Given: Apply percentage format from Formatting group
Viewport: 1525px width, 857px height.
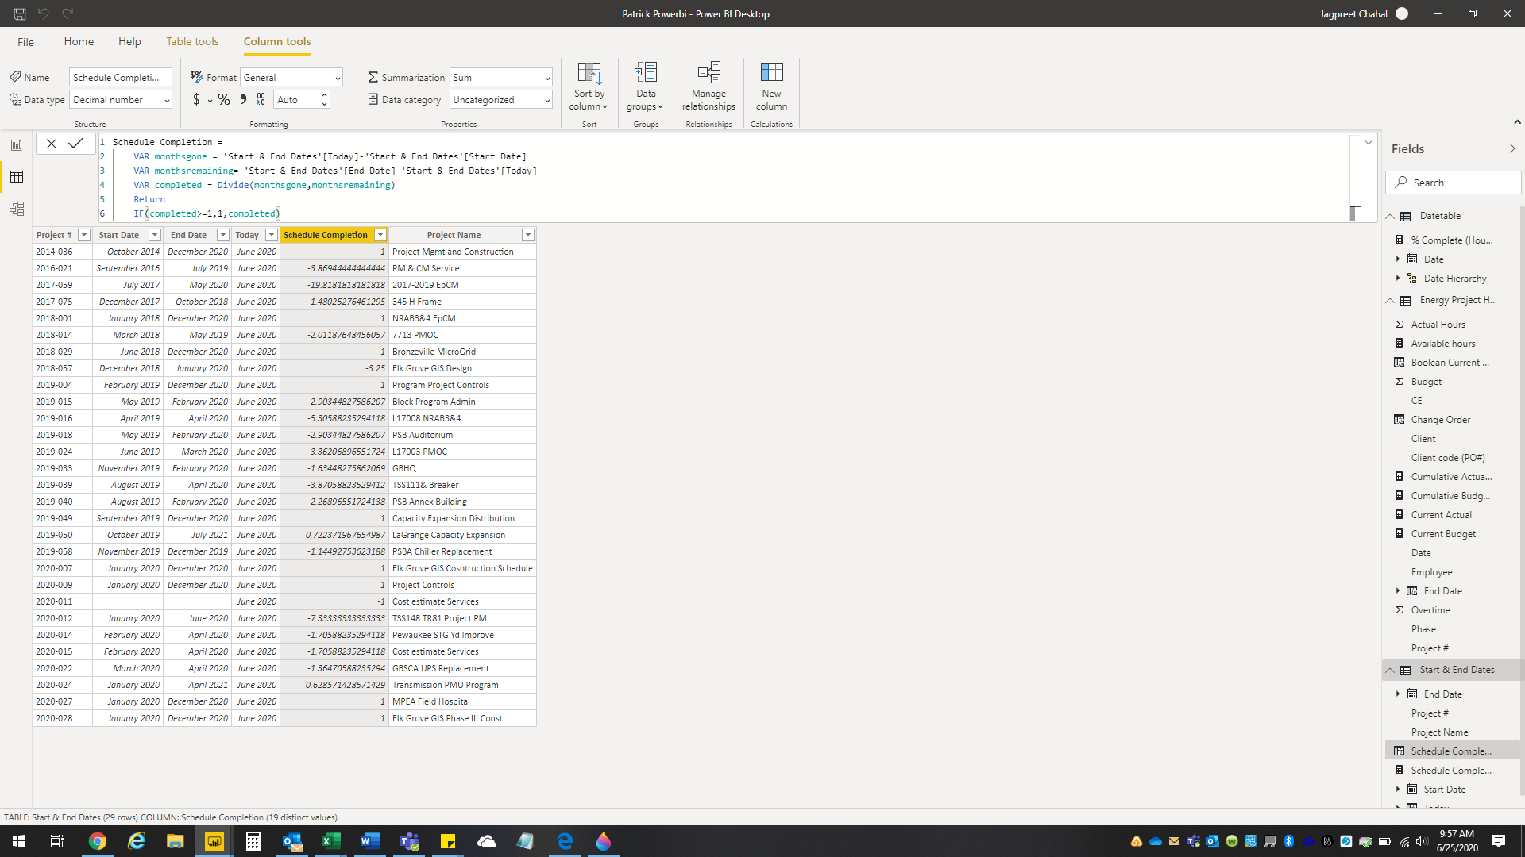Looking at the screenshot, I should point(224,99).
